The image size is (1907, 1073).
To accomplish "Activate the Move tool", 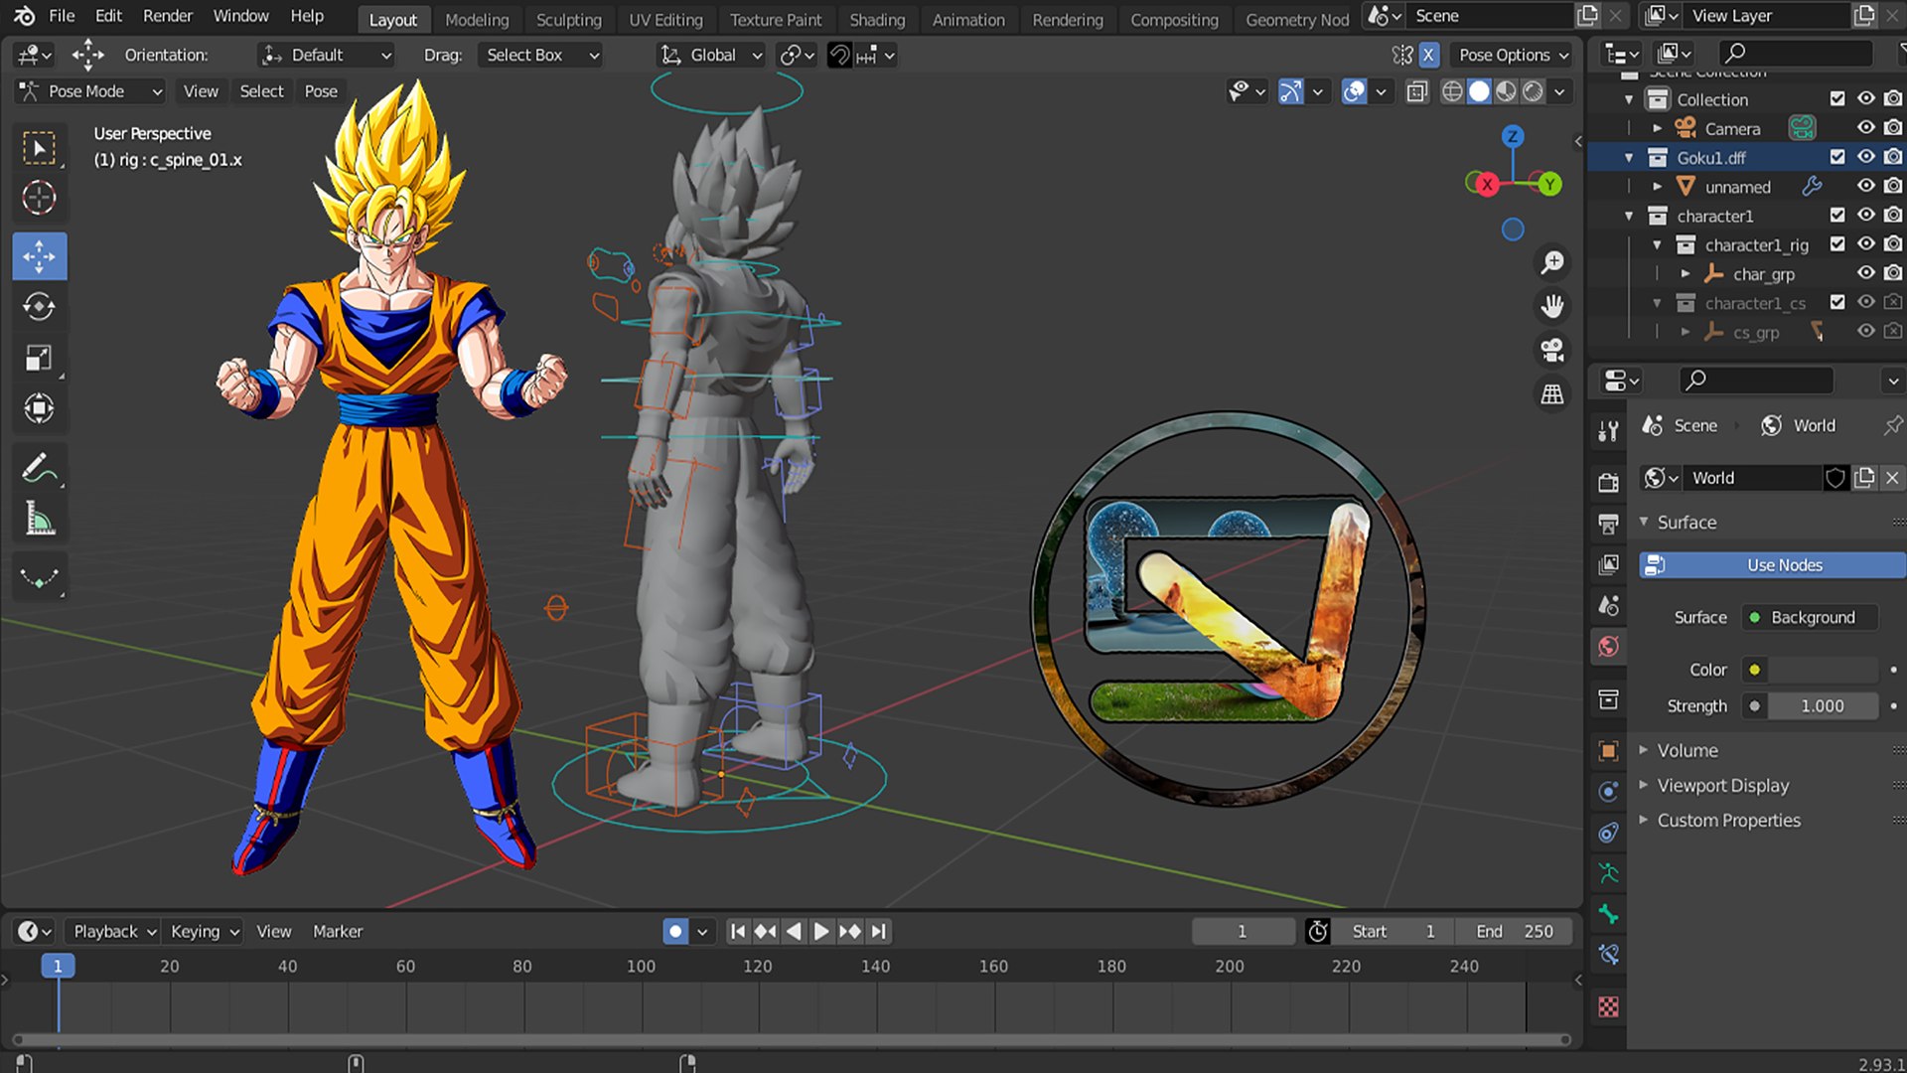I will tap(39, 256).
